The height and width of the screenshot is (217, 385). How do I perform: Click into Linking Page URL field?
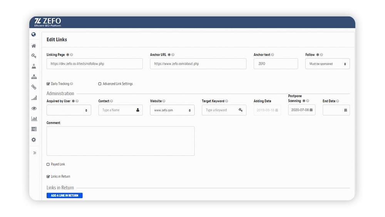pyautogui.click(x=95, y=64)
